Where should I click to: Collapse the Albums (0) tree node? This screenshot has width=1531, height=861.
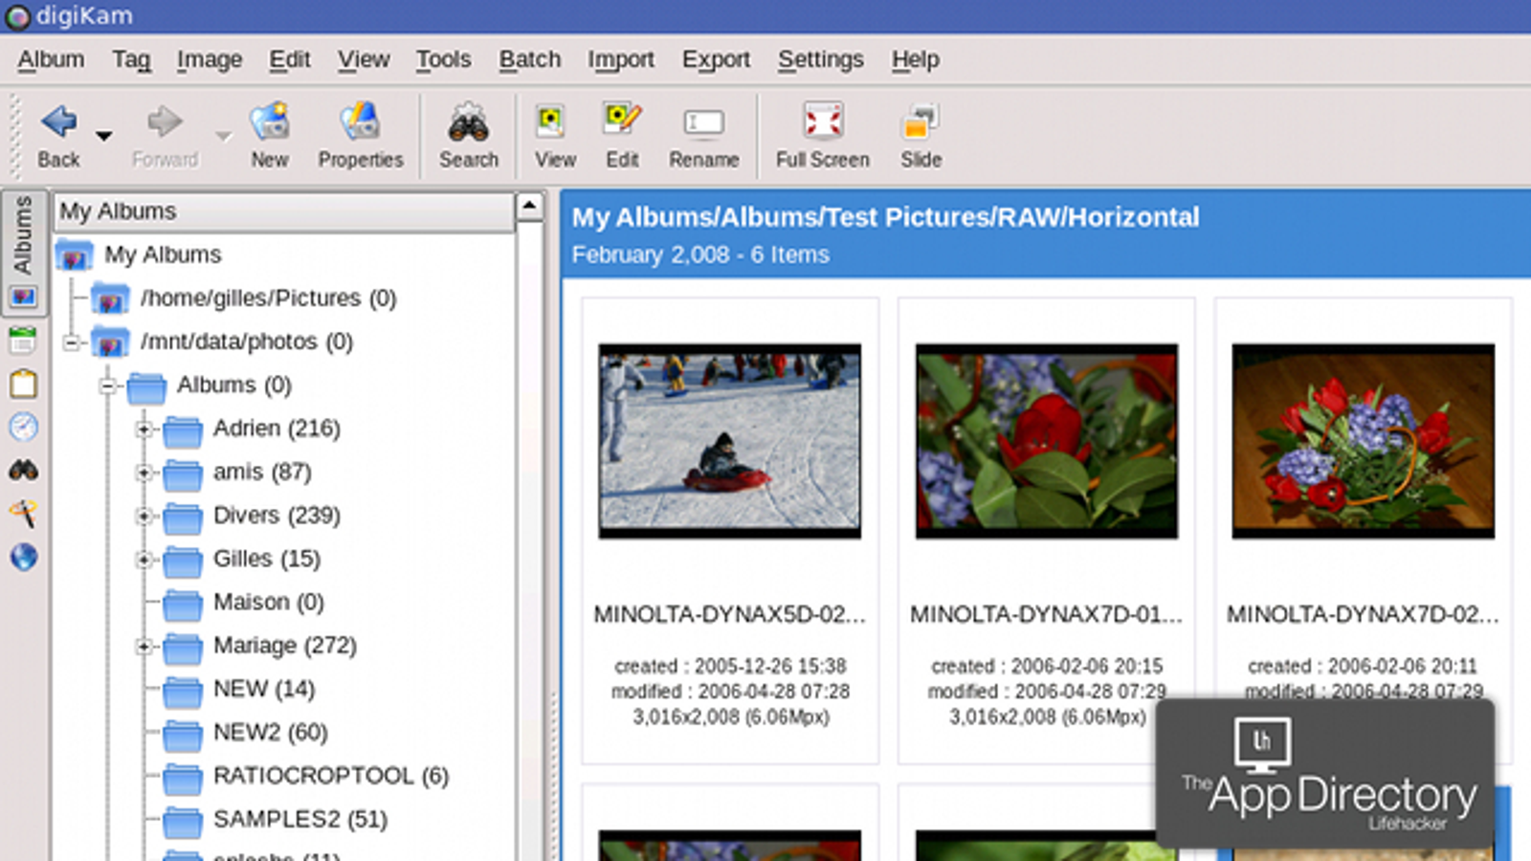107,386
